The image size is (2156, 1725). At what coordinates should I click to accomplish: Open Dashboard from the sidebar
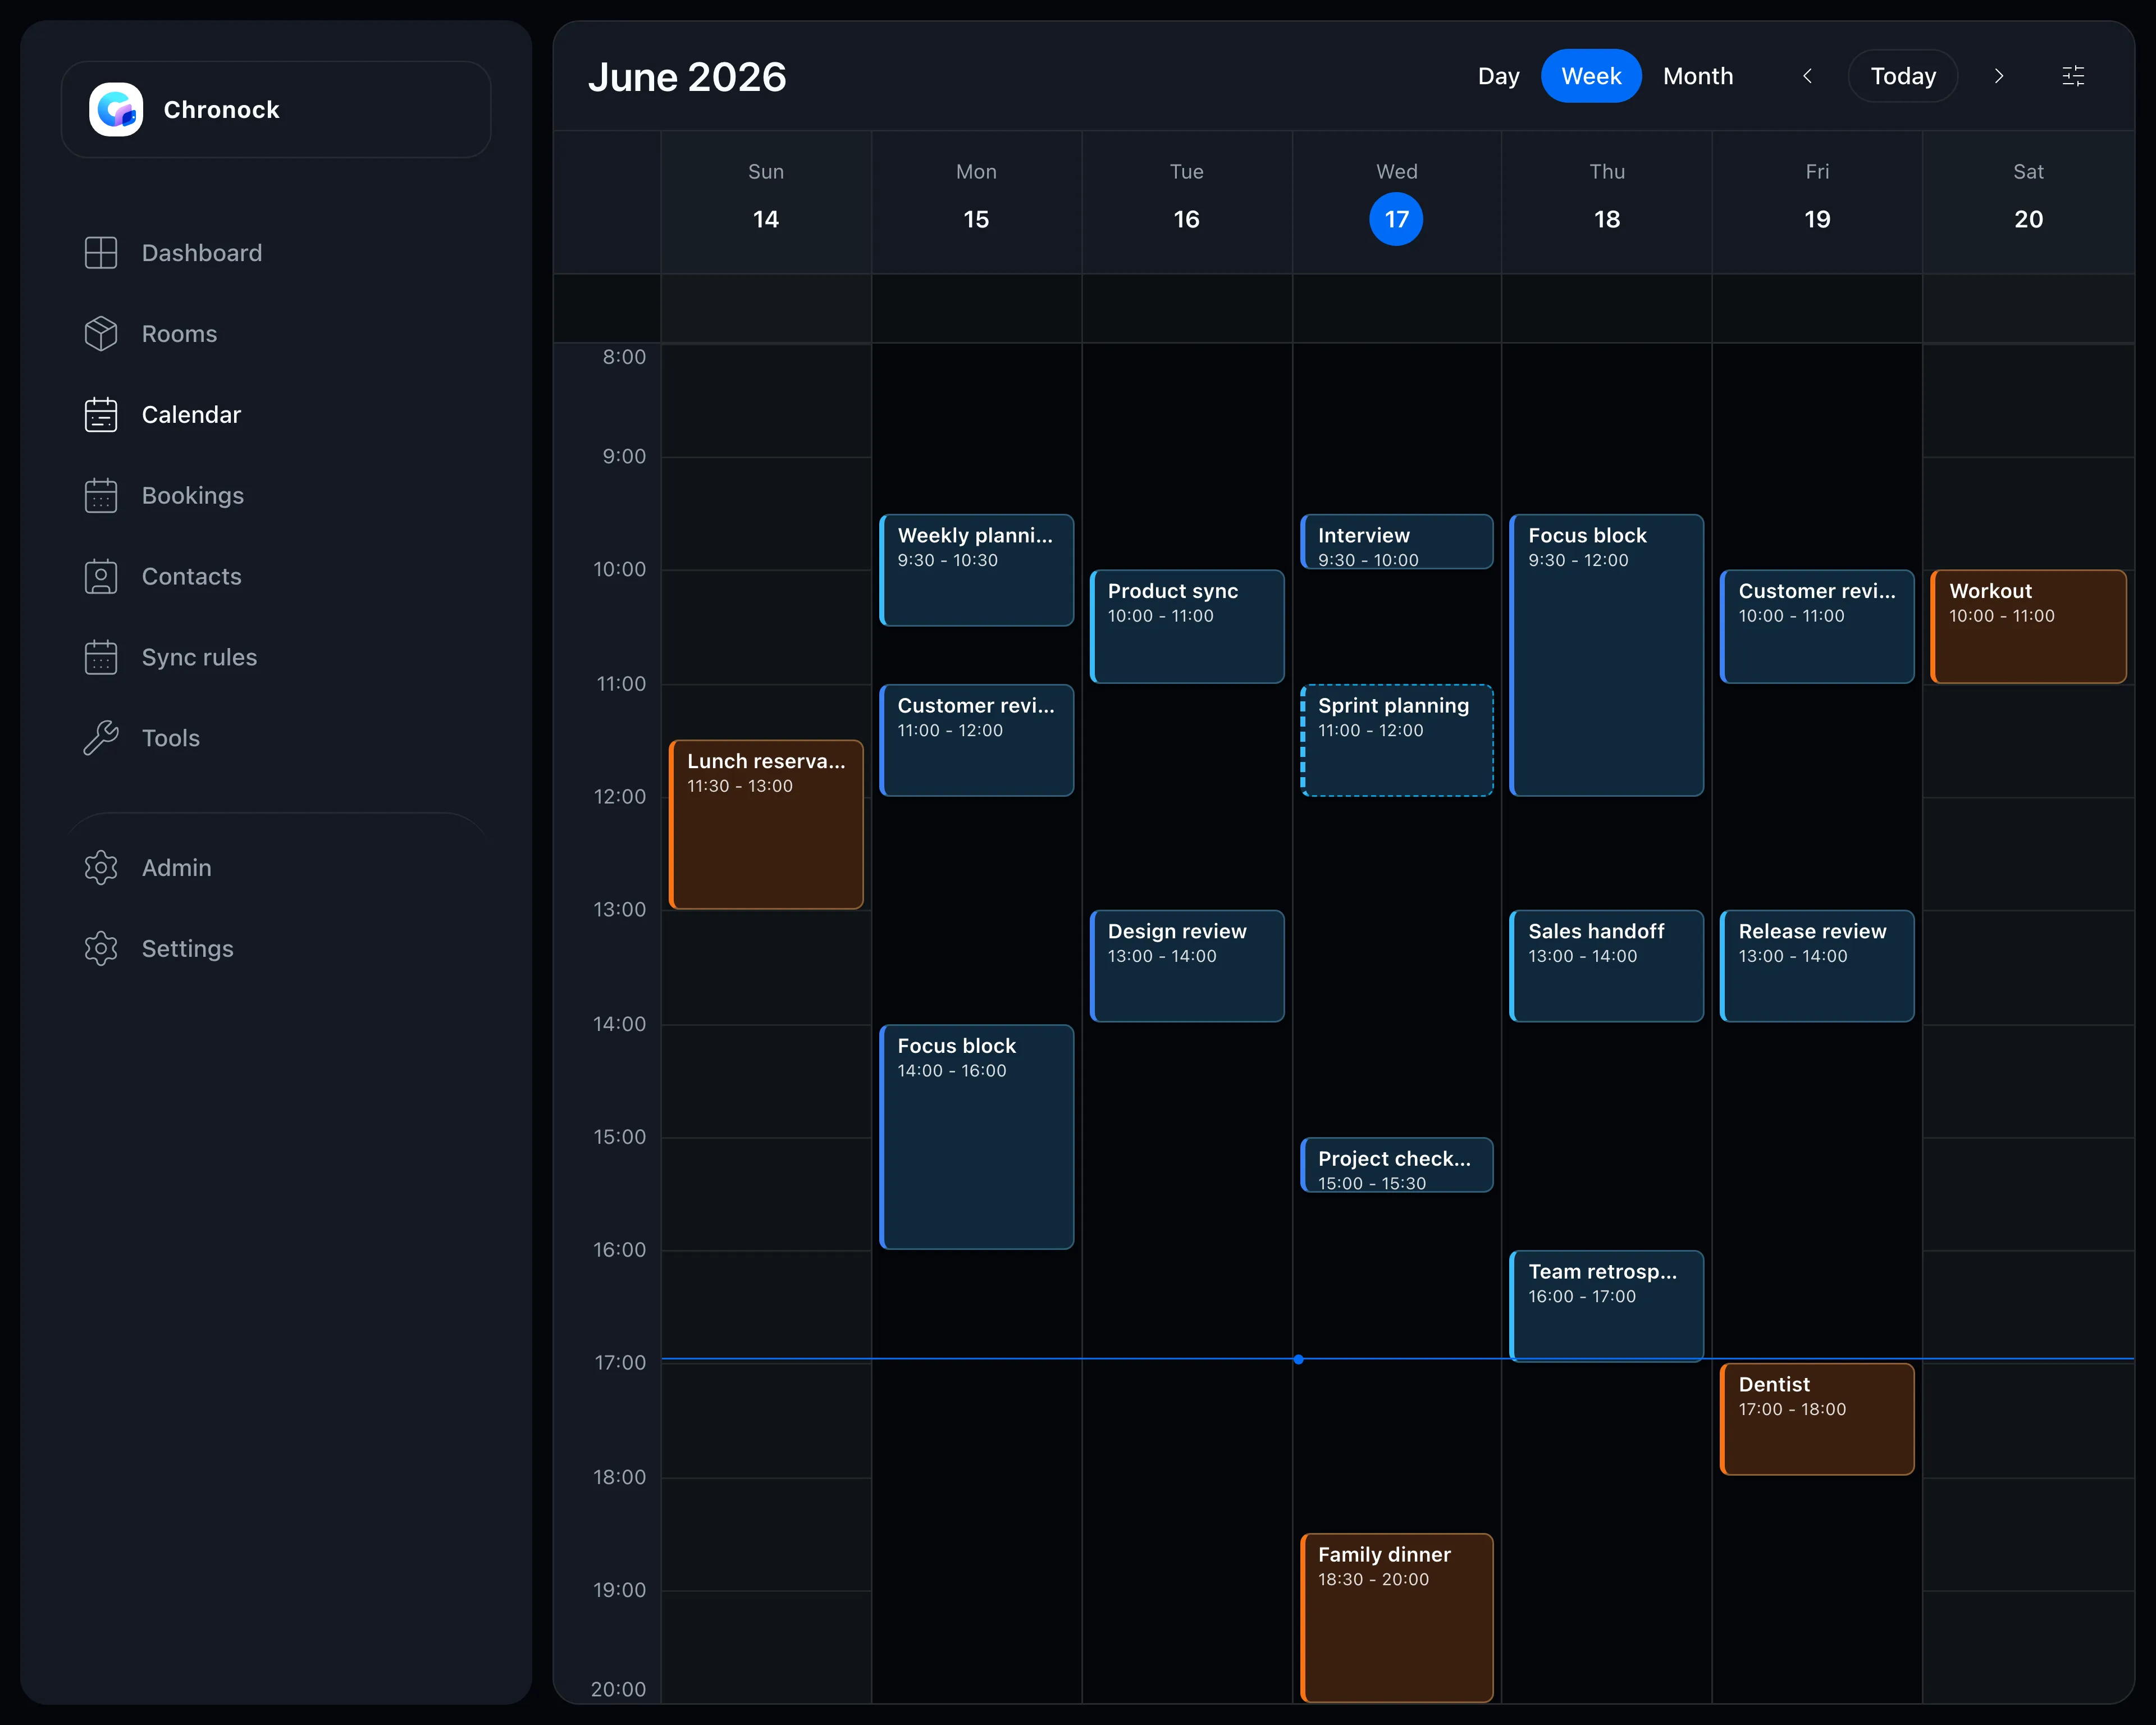click(202, 253)
